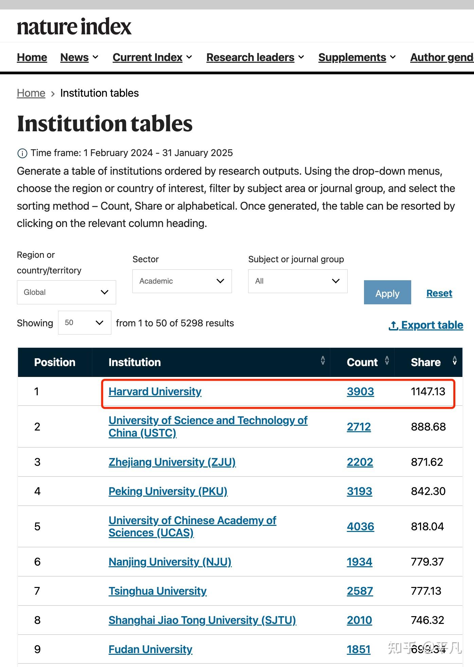Click the Nature Index logo

[74, 27]
